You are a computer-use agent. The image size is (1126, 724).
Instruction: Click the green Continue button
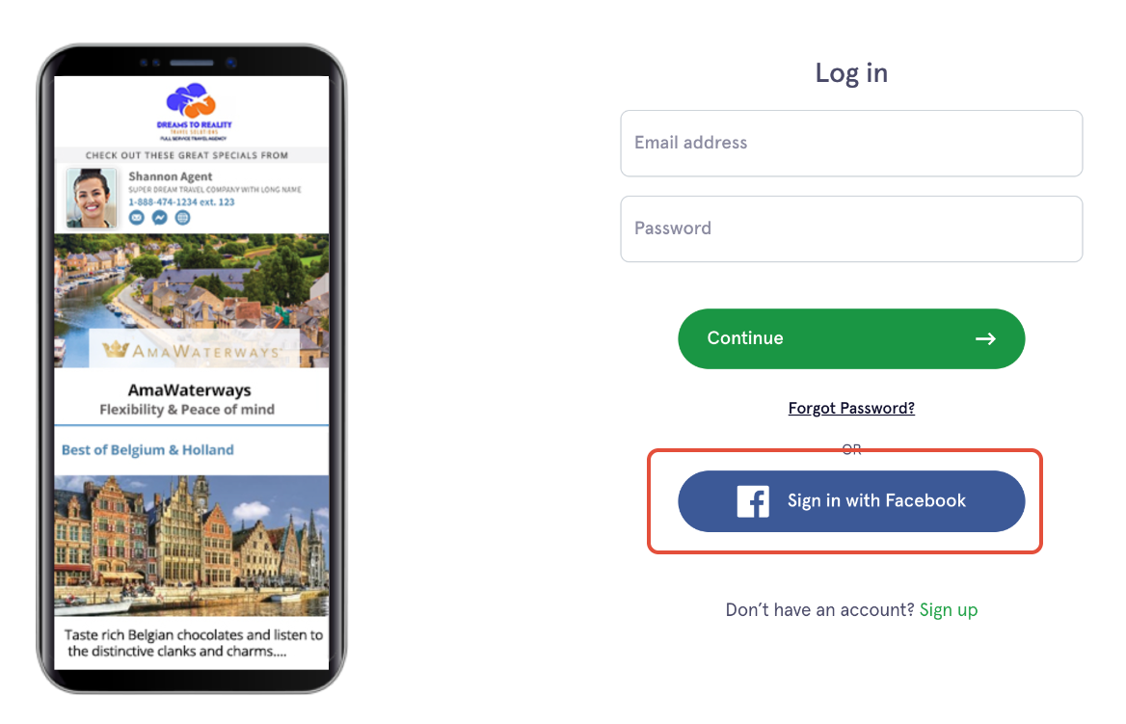pyautogui.click(x=851, y=339)
